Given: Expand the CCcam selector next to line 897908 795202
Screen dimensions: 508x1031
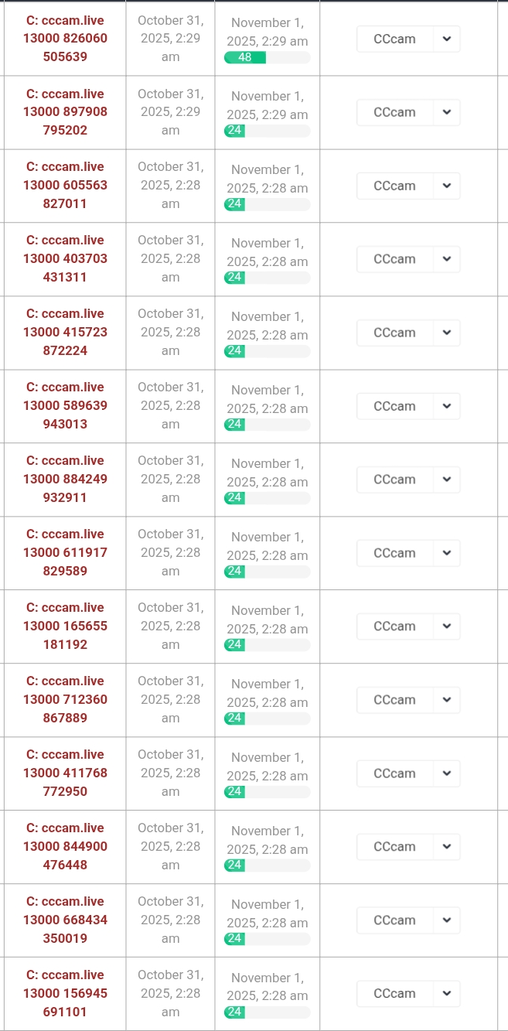Looking at the screenshot, I should coord(407,112).
